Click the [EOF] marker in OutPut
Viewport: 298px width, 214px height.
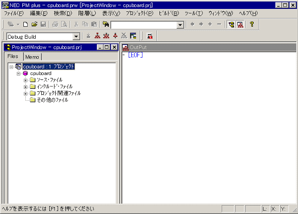[136, 55]
